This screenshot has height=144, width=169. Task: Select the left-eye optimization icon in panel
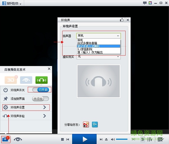click(x=26, y=80)
